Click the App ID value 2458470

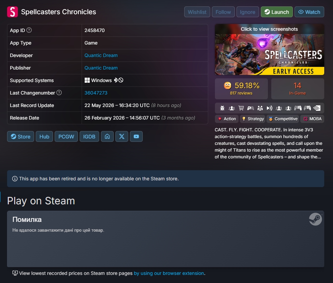pyautogui.click(x=94, y=30)
